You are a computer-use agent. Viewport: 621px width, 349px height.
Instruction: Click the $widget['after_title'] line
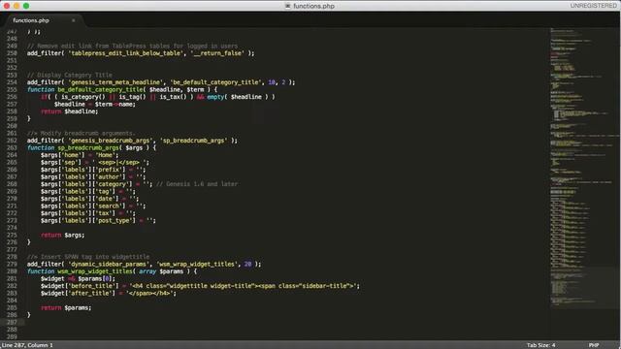click(109, 293)
